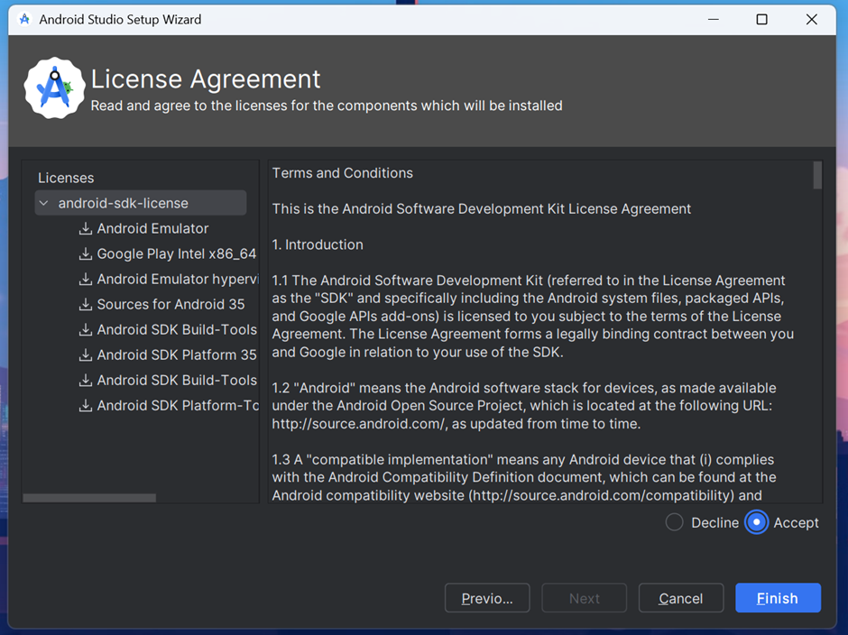This screenshot has width=848, height=635.
Task: Select the Android SDK Platform 35 entry
Action: coord(177,355)
